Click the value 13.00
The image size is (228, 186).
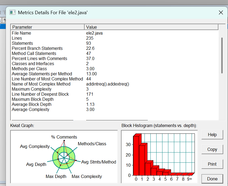click(x=92, y=74)
